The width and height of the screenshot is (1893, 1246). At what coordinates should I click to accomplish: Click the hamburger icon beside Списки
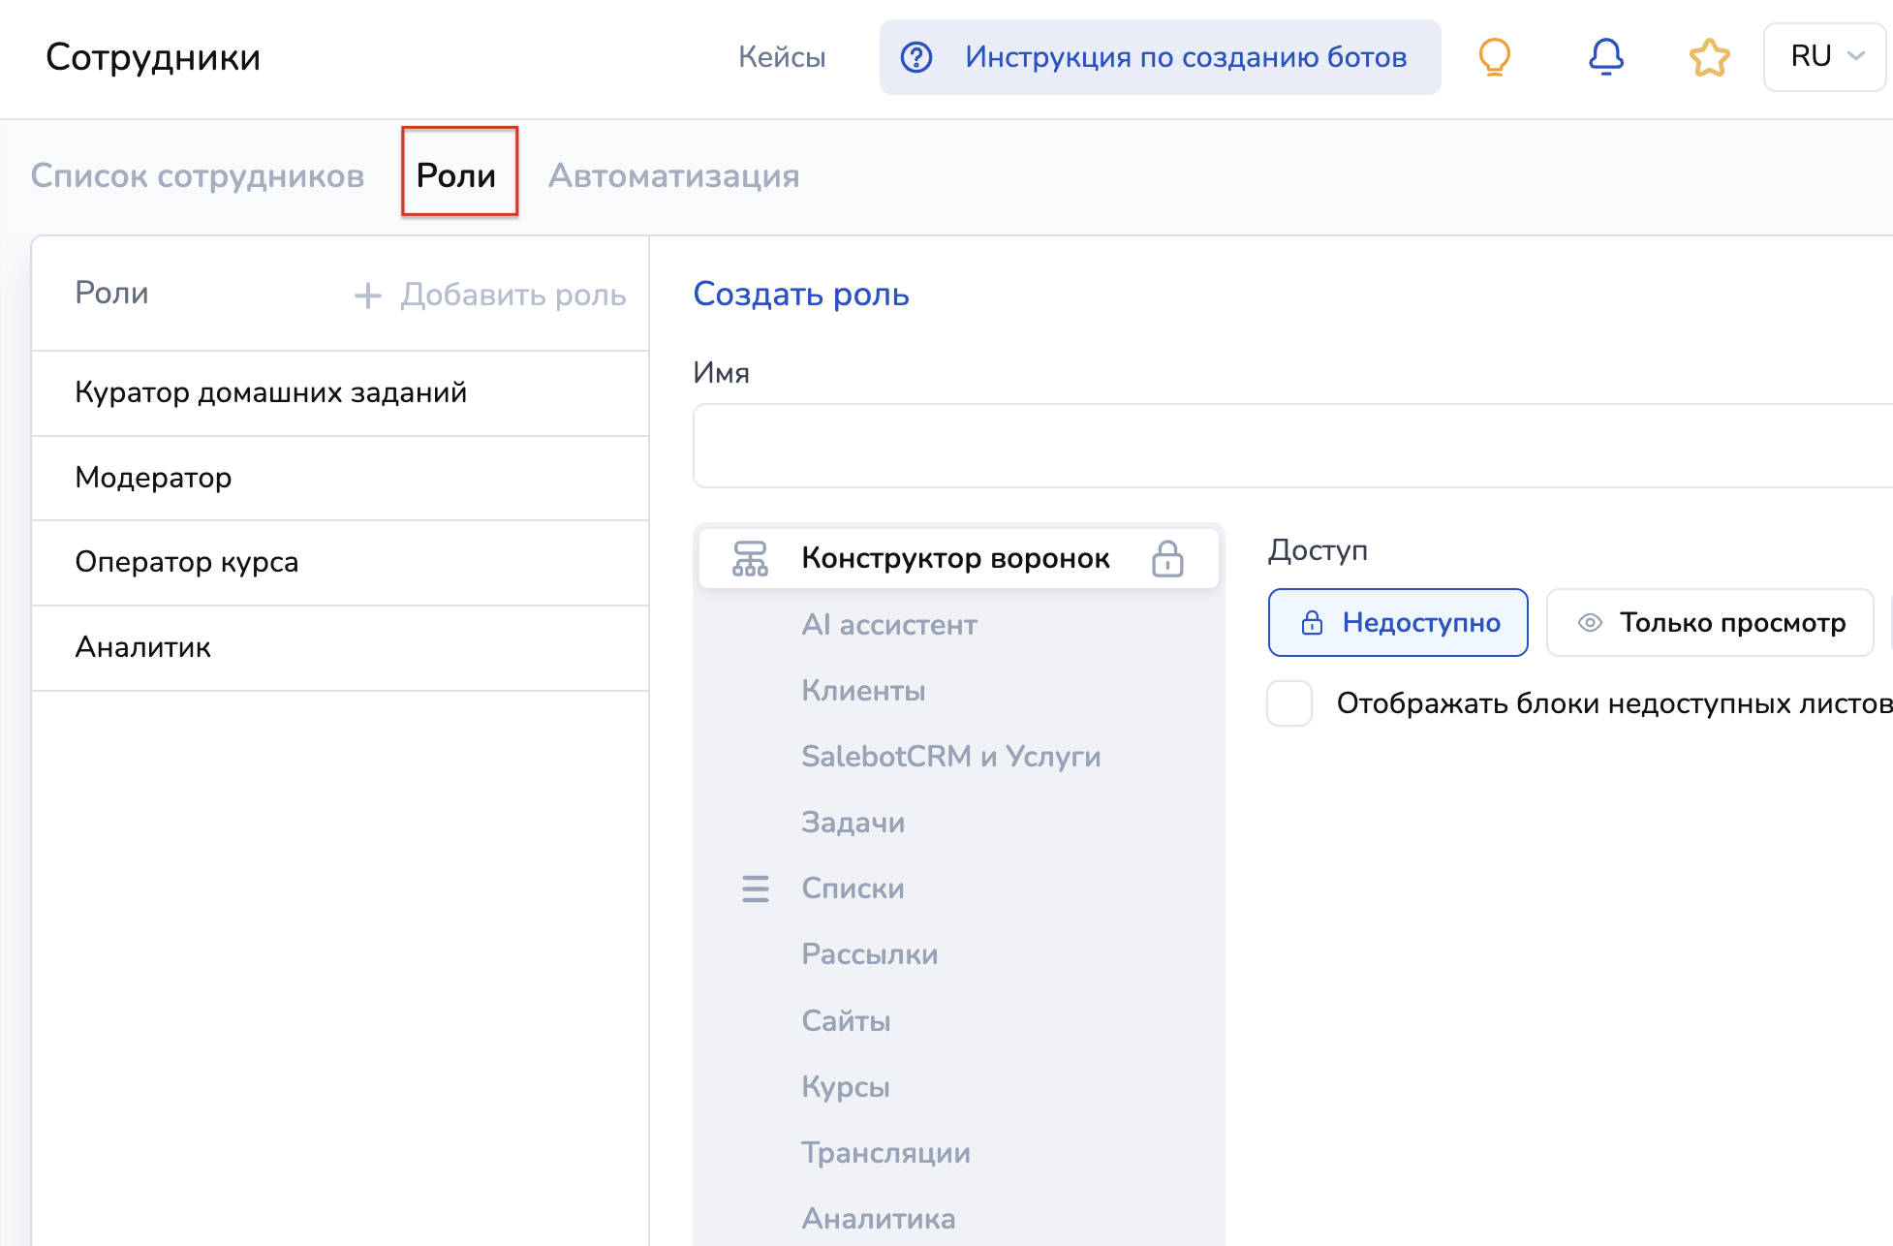point(755,888)
